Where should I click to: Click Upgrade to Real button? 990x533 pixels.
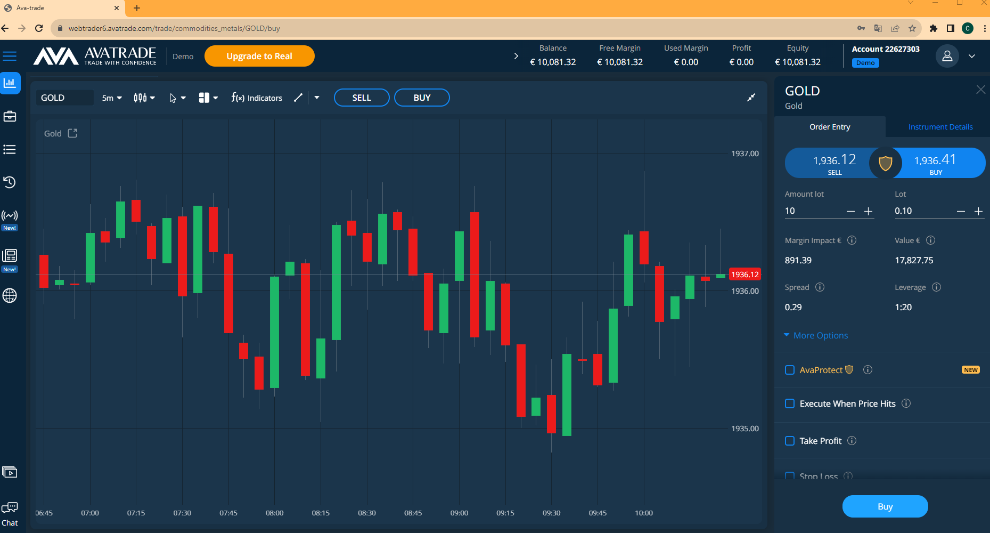click(x=259, y=56)
